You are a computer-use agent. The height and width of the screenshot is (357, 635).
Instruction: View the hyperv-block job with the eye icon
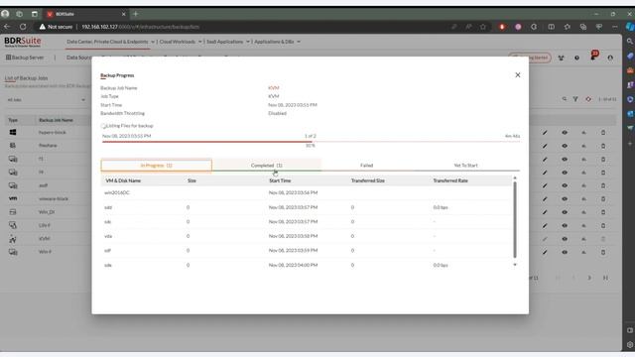click(565, 133)
